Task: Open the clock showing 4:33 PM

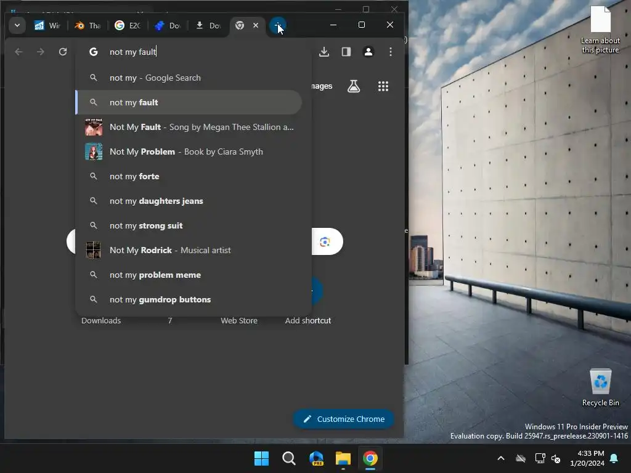Action: point(587,458)
